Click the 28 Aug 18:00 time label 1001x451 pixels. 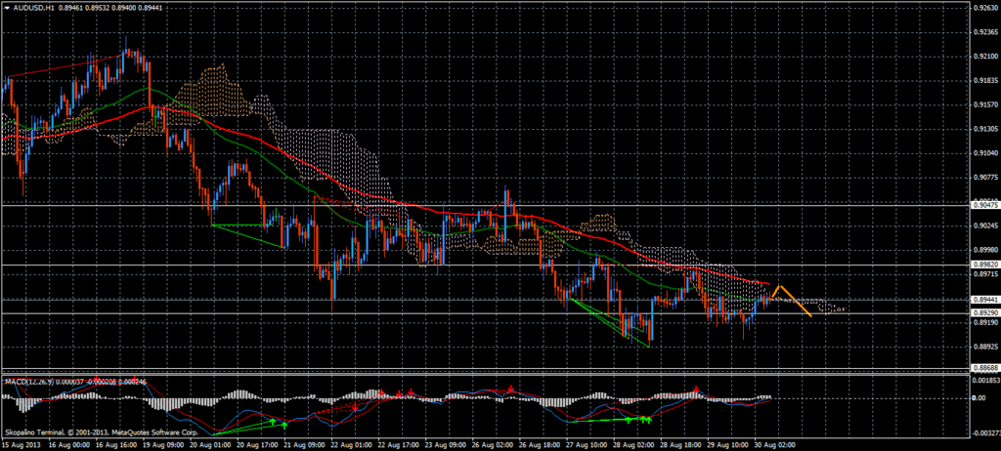click(x=681, y=443)
